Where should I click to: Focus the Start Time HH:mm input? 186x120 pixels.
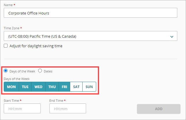(22, 109)
